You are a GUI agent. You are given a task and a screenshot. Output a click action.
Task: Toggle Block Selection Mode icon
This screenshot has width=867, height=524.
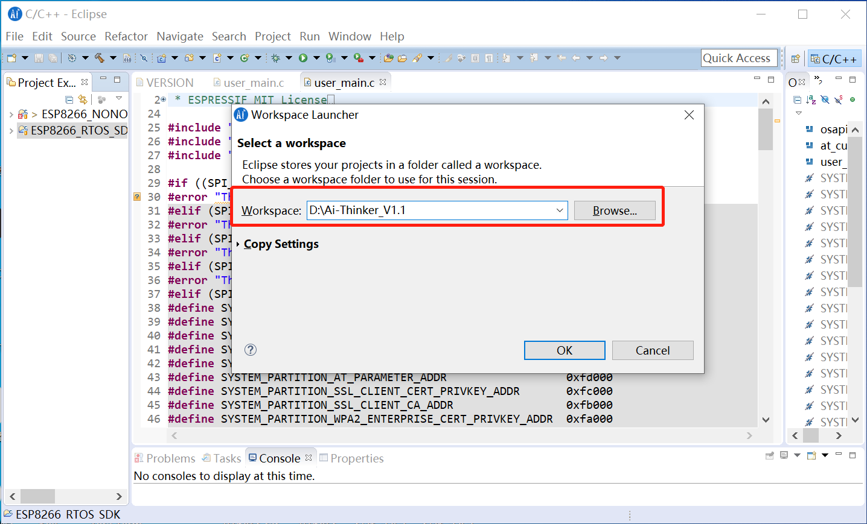[x=475, y=58]
